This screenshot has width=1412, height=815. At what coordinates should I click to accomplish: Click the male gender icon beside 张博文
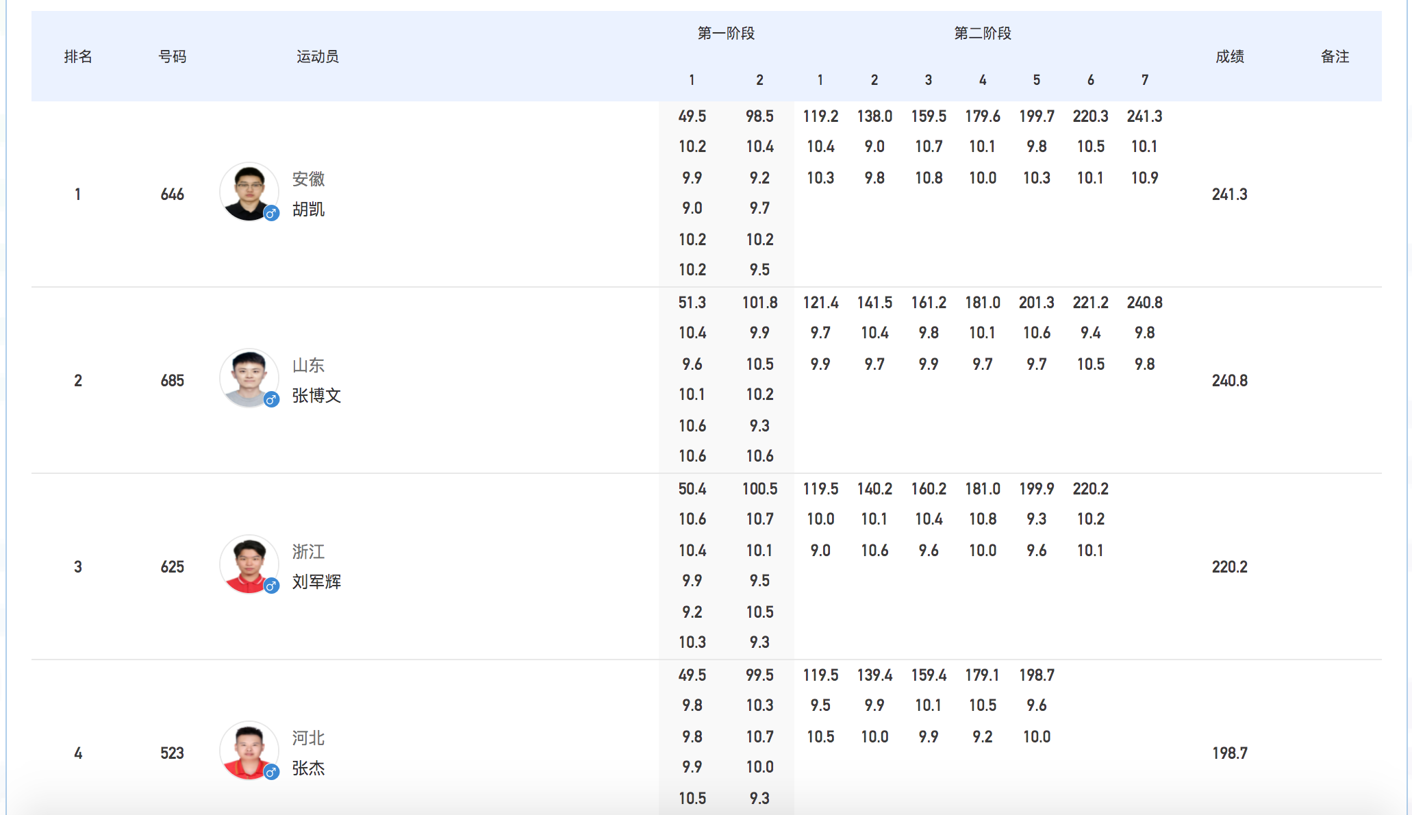click(272, 399)
